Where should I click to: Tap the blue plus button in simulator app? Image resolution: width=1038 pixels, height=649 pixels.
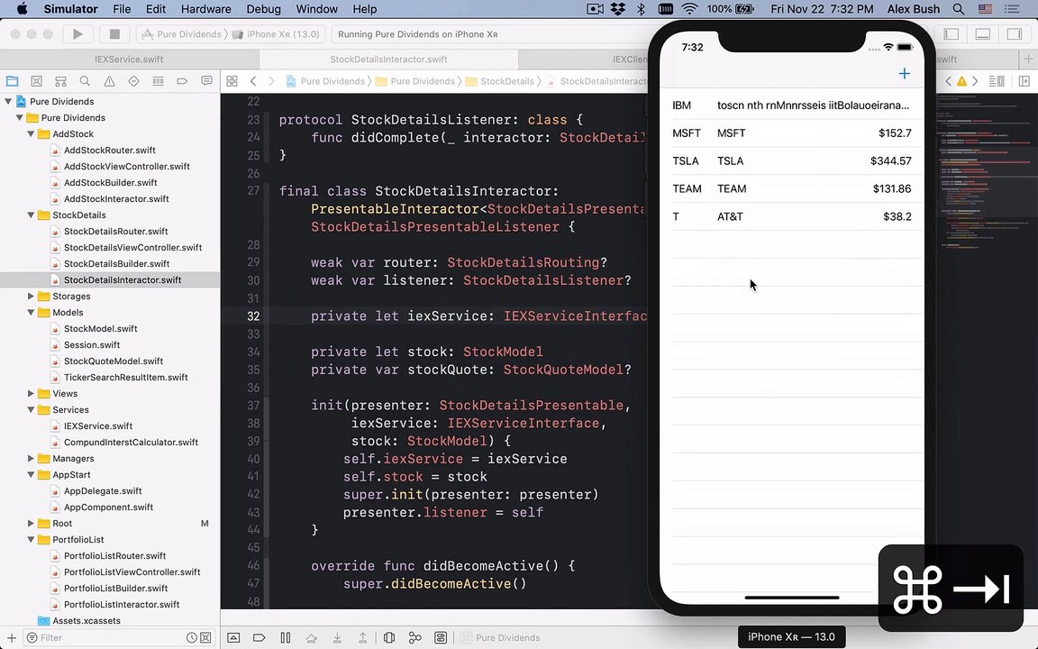click(905, 74)
